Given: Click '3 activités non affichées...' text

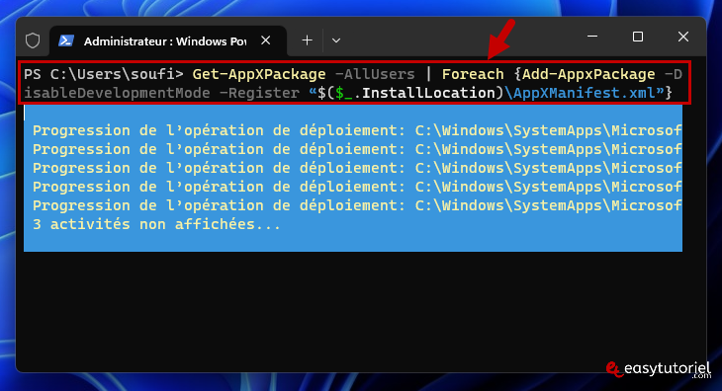Looking at the screenshot, I should [156, 224].
